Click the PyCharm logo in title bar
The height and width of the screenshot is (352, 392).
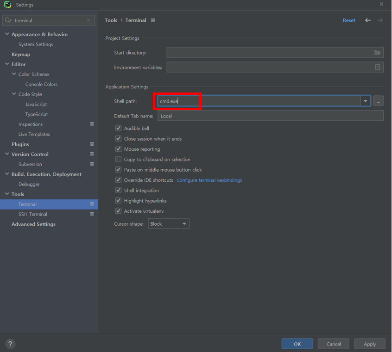[7, 5]
